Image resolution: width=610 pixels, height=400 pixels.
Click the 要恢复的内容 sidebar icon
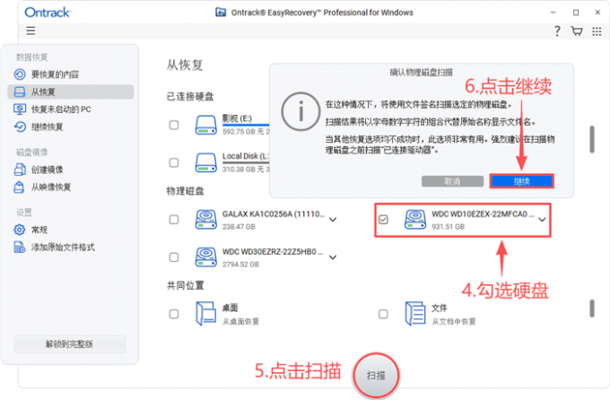[20, 74]
